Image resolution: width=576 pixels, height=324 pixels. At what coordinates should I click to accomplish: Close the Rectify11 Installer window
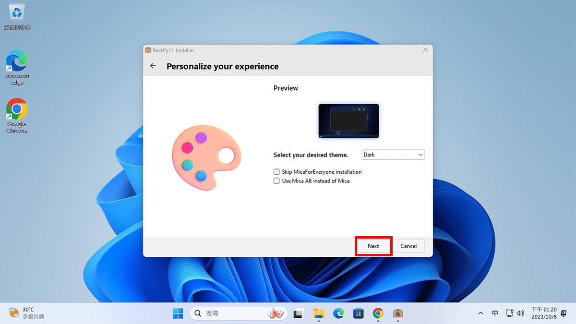tap(425, 50)
